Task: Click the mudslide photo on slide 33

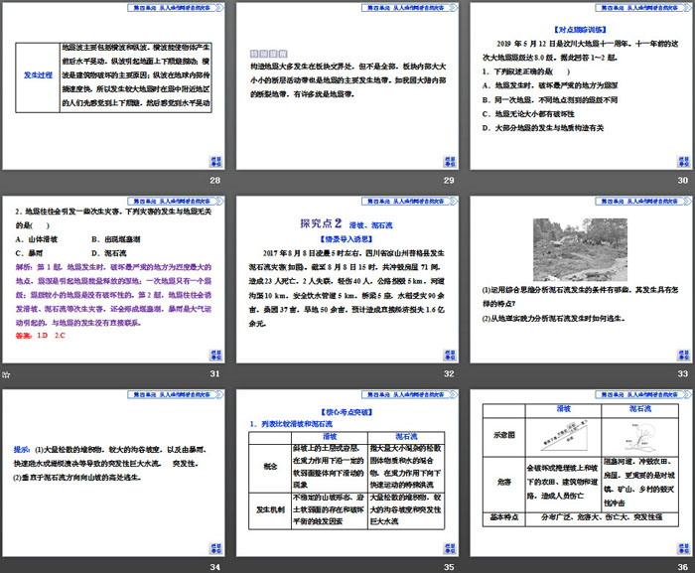Action: 580,249
